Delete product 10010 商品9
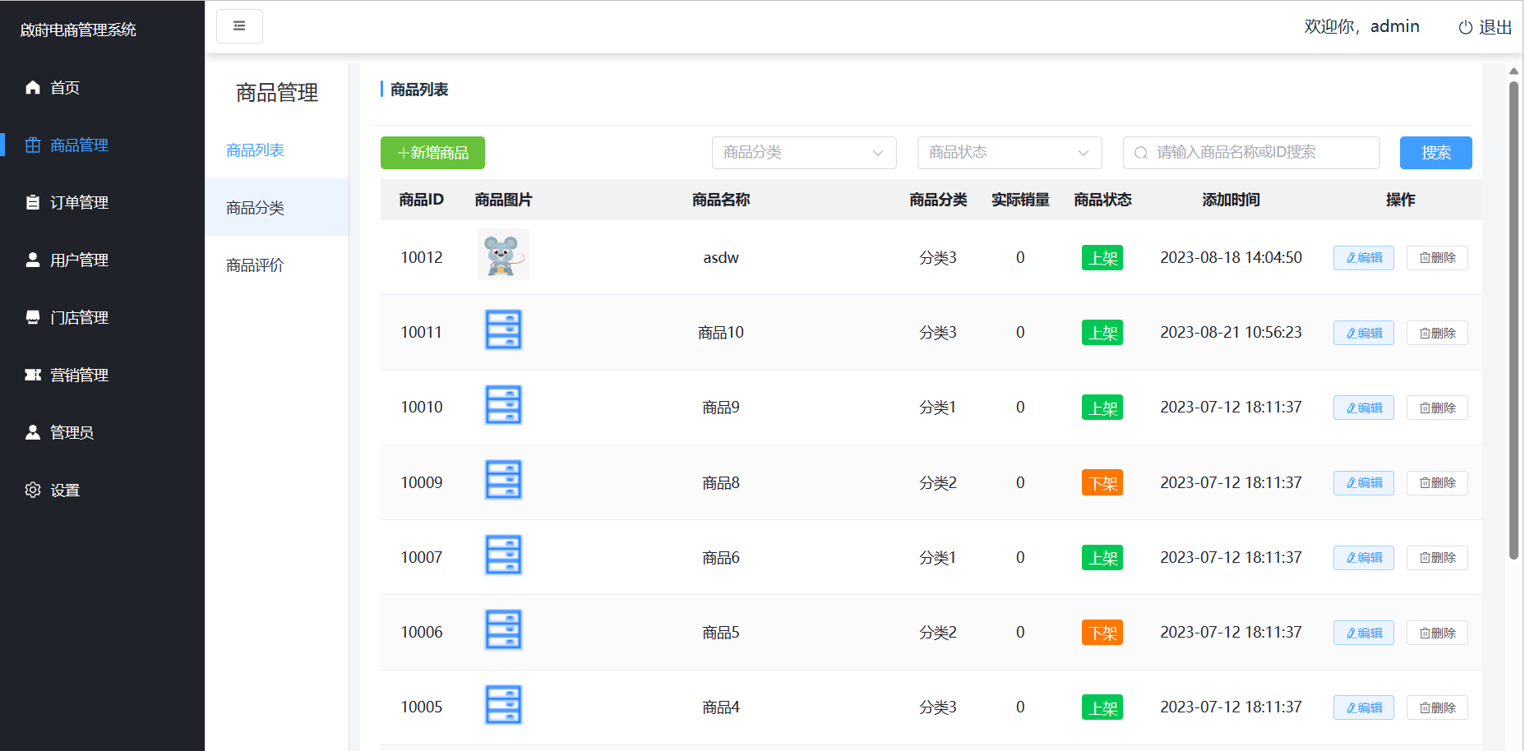Viewport: 1525px width, 751px height. [1437, 408]
